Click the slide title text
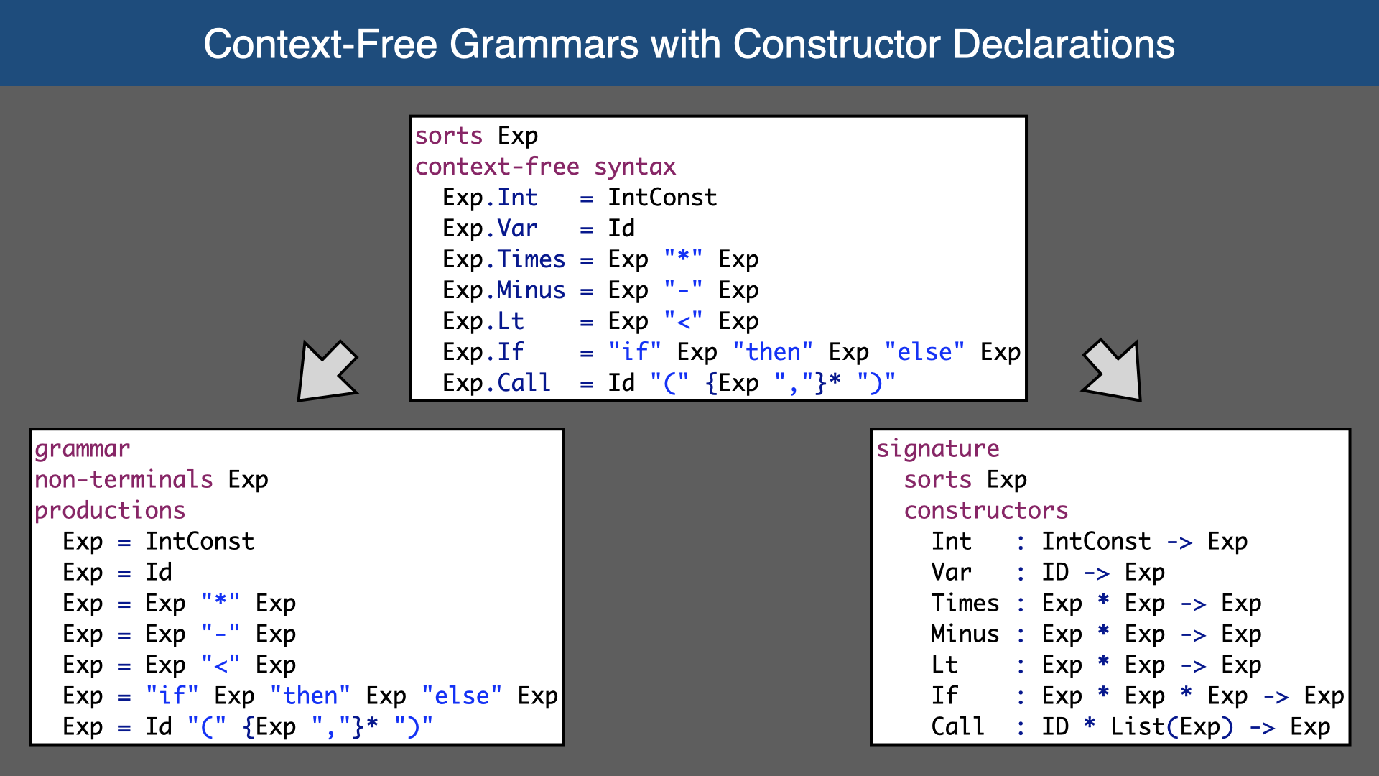 coord(689,44)
